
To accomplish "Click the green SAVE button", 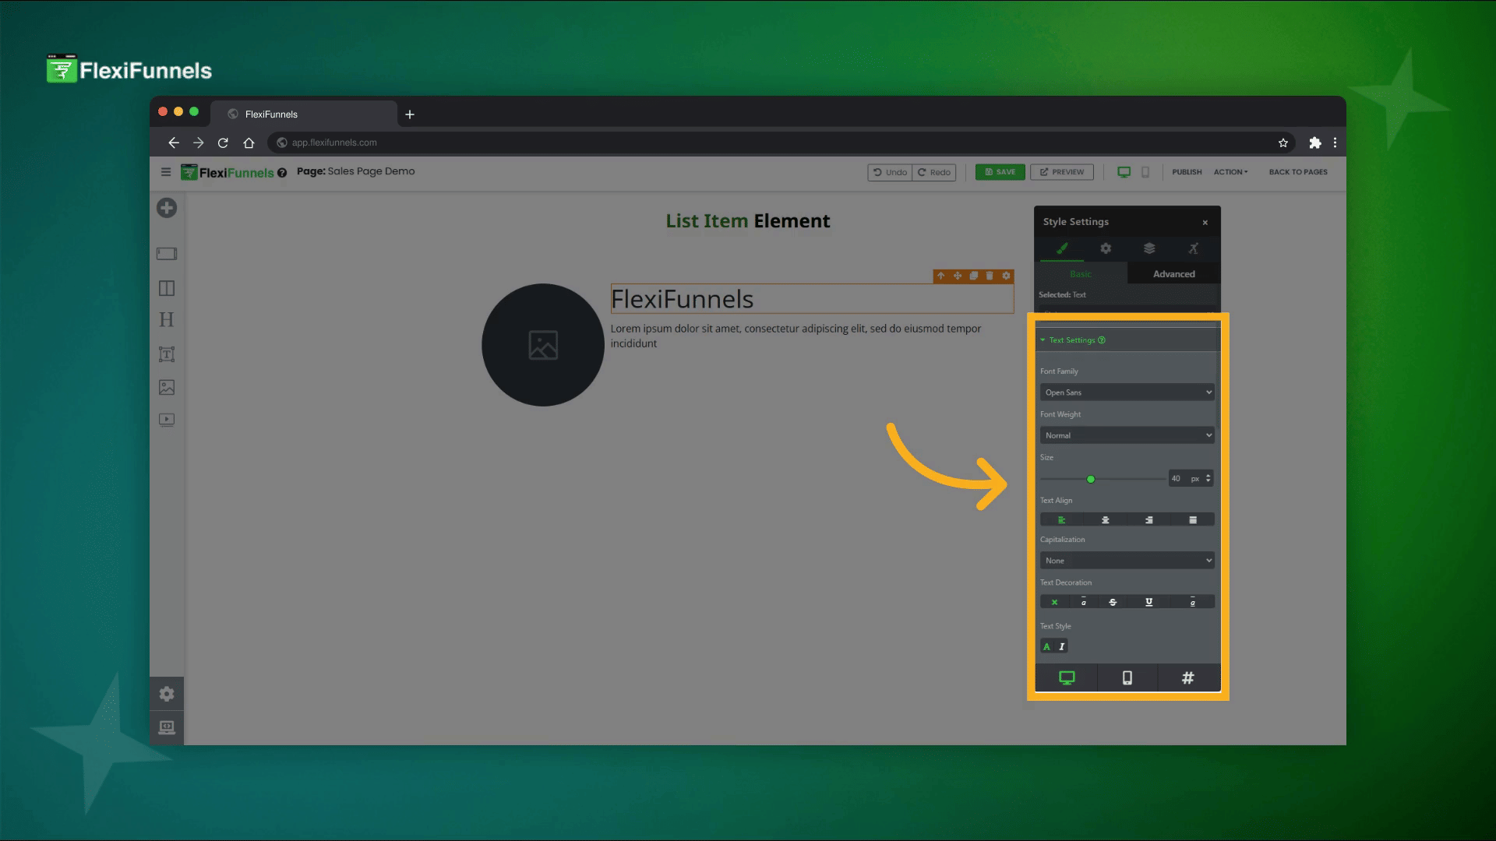I will 1000,172.
